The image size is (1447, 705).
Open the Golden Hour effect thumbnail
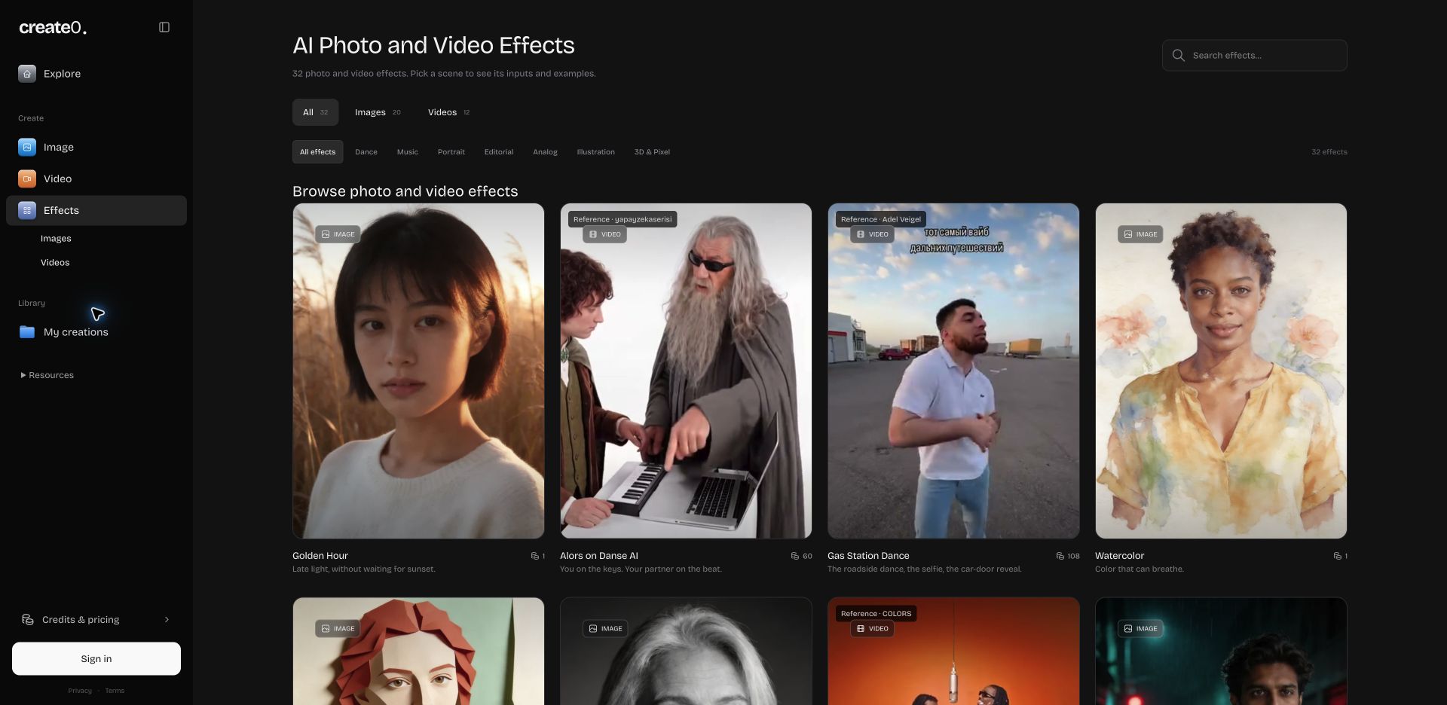418,371
